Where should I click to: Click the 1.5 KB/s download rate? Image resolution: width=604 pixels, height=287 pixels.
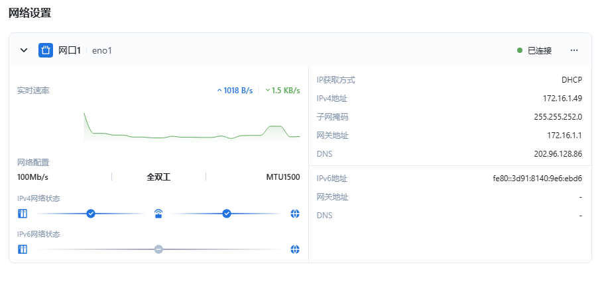tap(286, 91)
